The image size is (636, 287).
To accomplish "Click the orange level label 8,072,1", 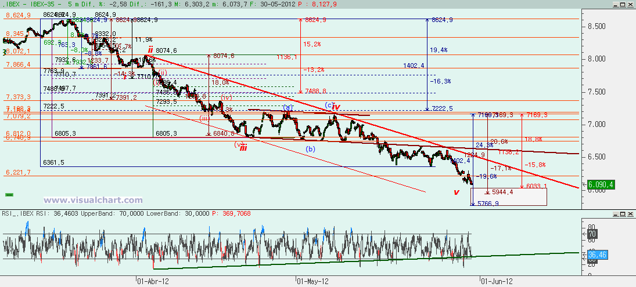I will [17, 52].
